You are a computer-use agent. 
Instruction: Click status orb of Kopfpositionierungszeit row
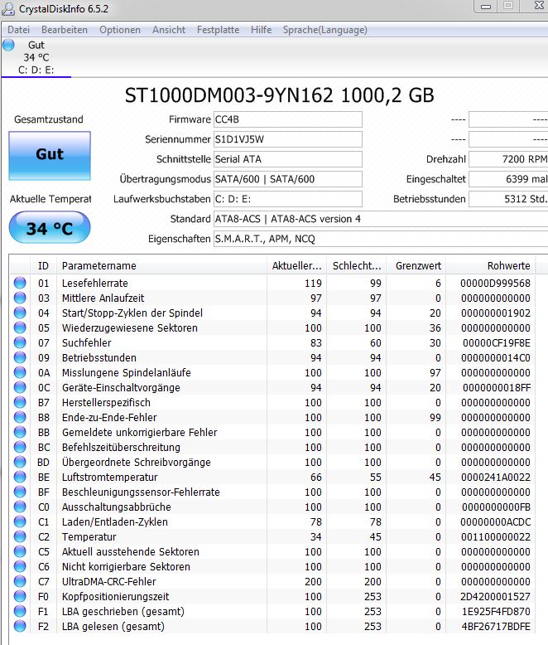pos(20,596)
